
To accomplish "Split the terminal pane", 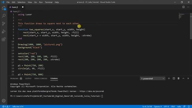I will (174, 78).
